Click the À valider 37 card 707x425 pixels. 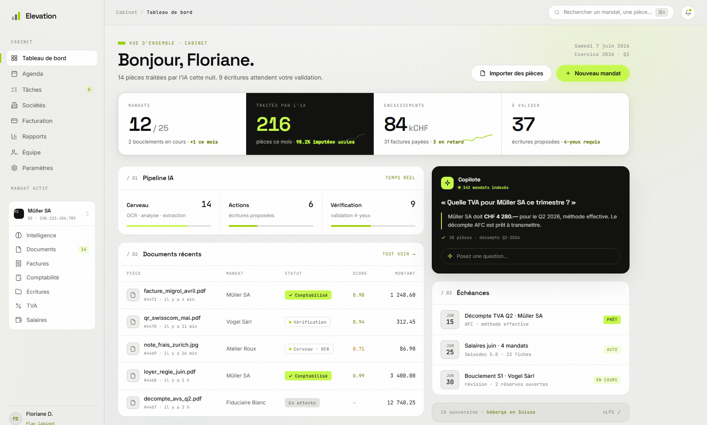click(565, 124)
